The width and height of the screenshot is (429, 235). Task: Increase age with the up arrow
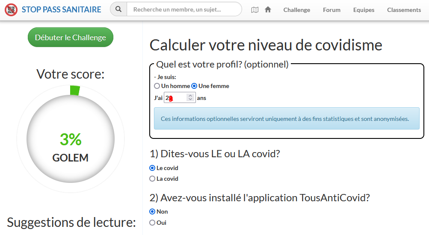pyautogui.click(x=190, y=96)
